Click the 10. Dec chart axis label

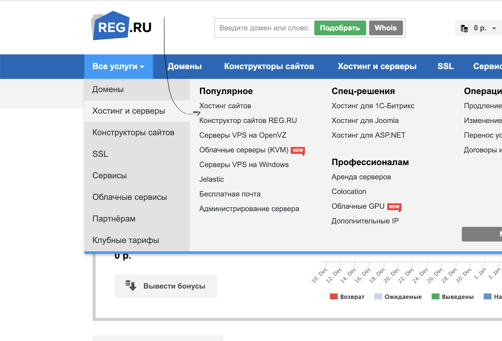(320, 276)
